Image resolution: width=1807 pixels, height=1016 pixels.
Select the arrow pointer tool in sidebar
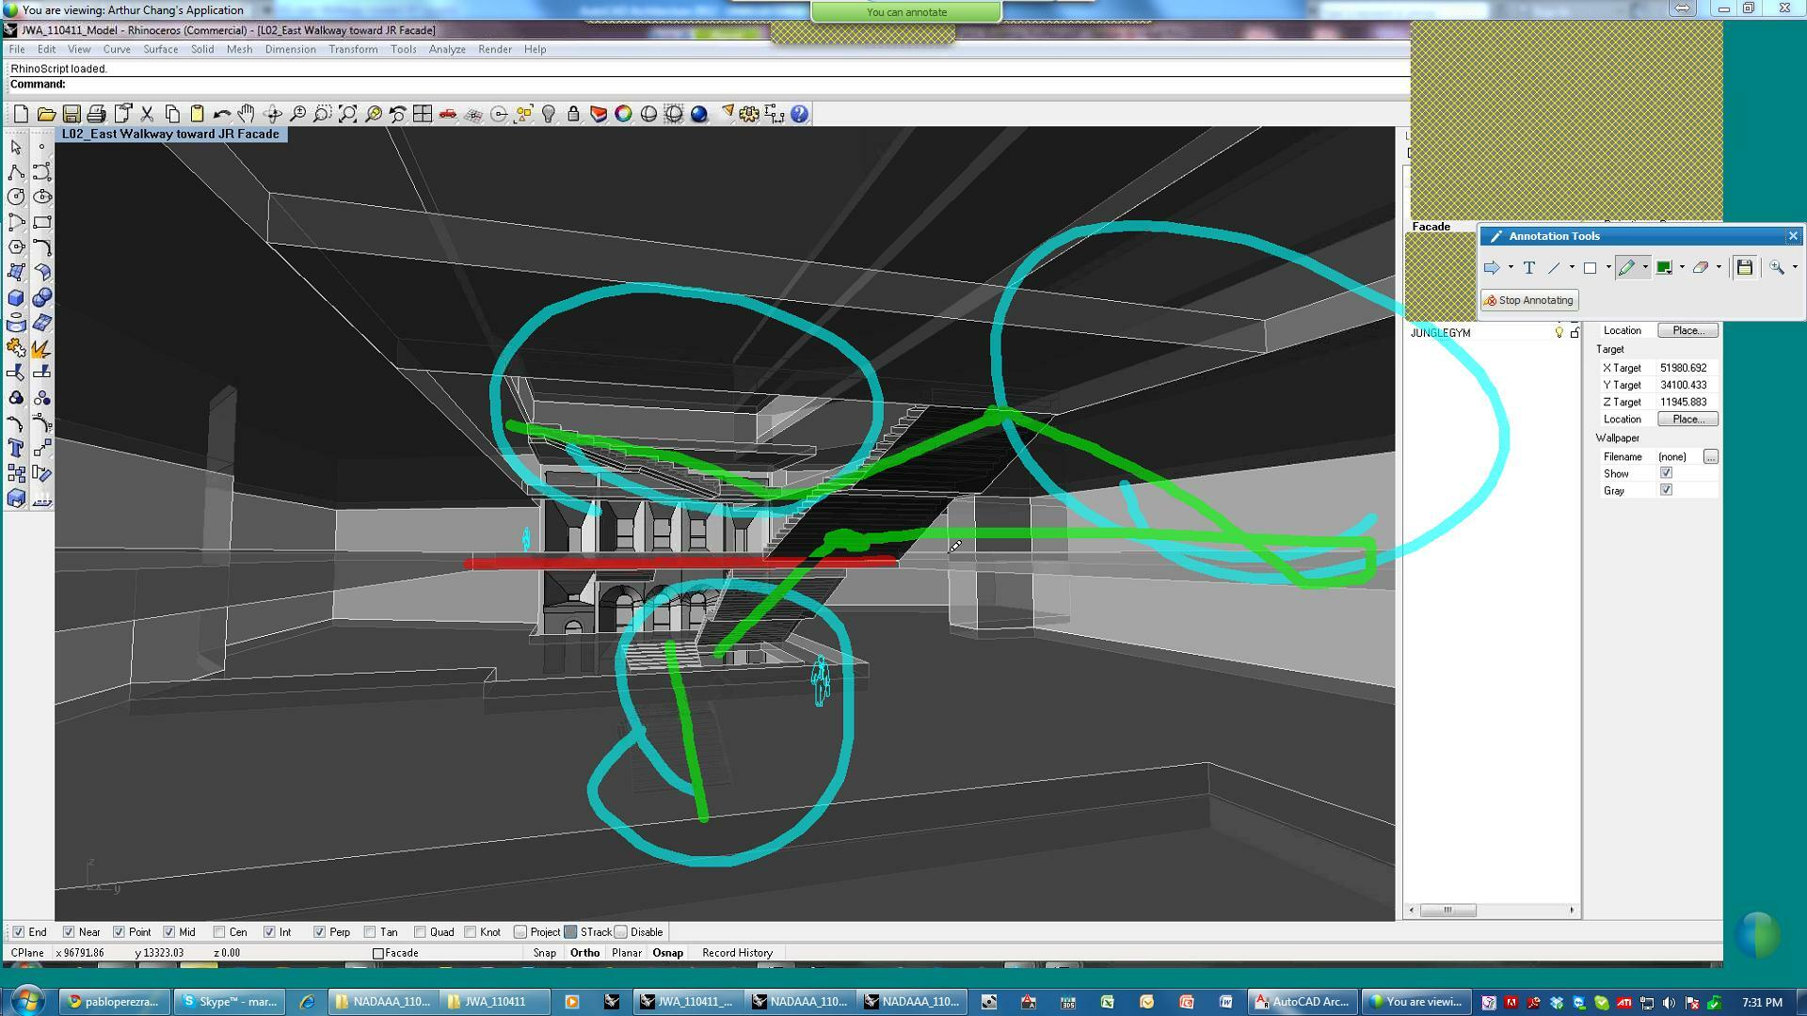(x=16, y=147)
